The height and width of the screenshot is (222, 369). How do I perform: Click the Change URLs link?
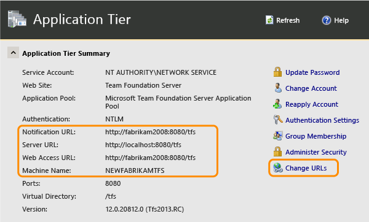tap(306, 168)
